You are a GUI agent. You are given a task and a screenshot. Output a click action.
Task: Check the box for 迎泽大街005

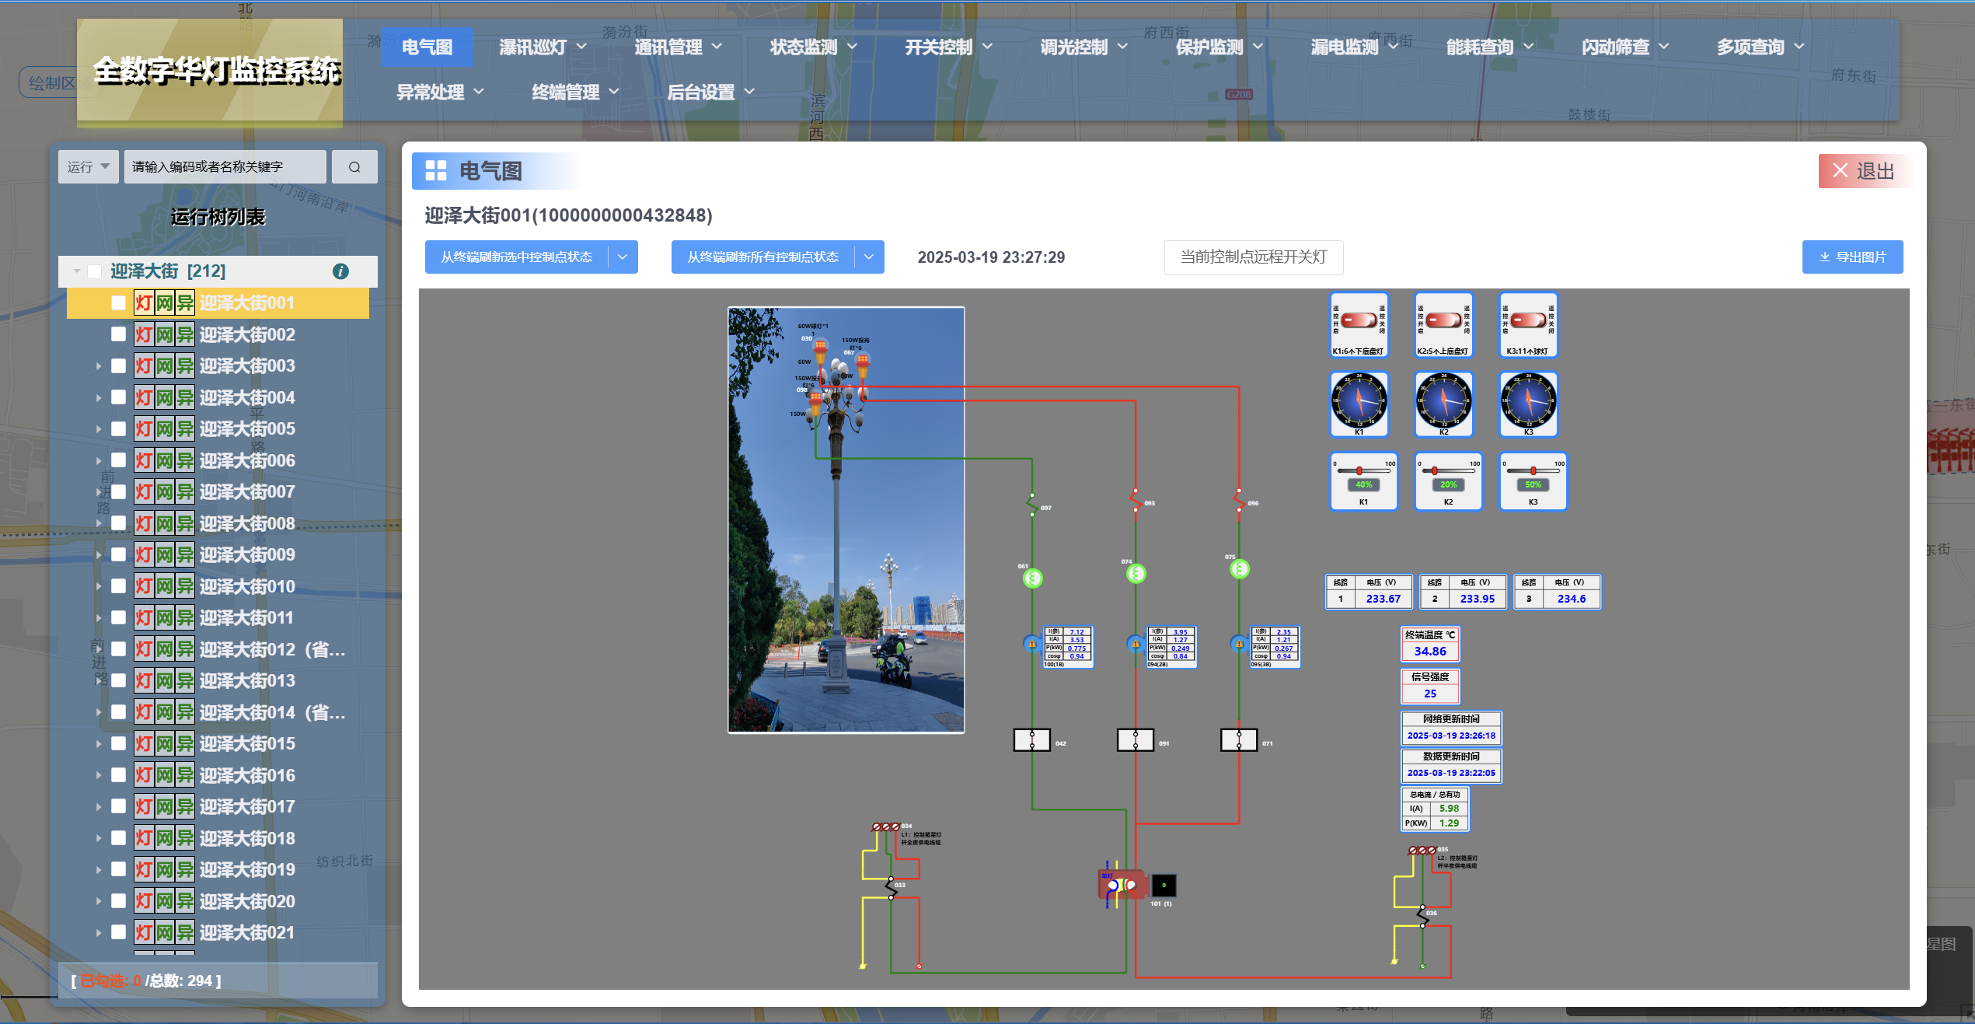pos(118,429)
